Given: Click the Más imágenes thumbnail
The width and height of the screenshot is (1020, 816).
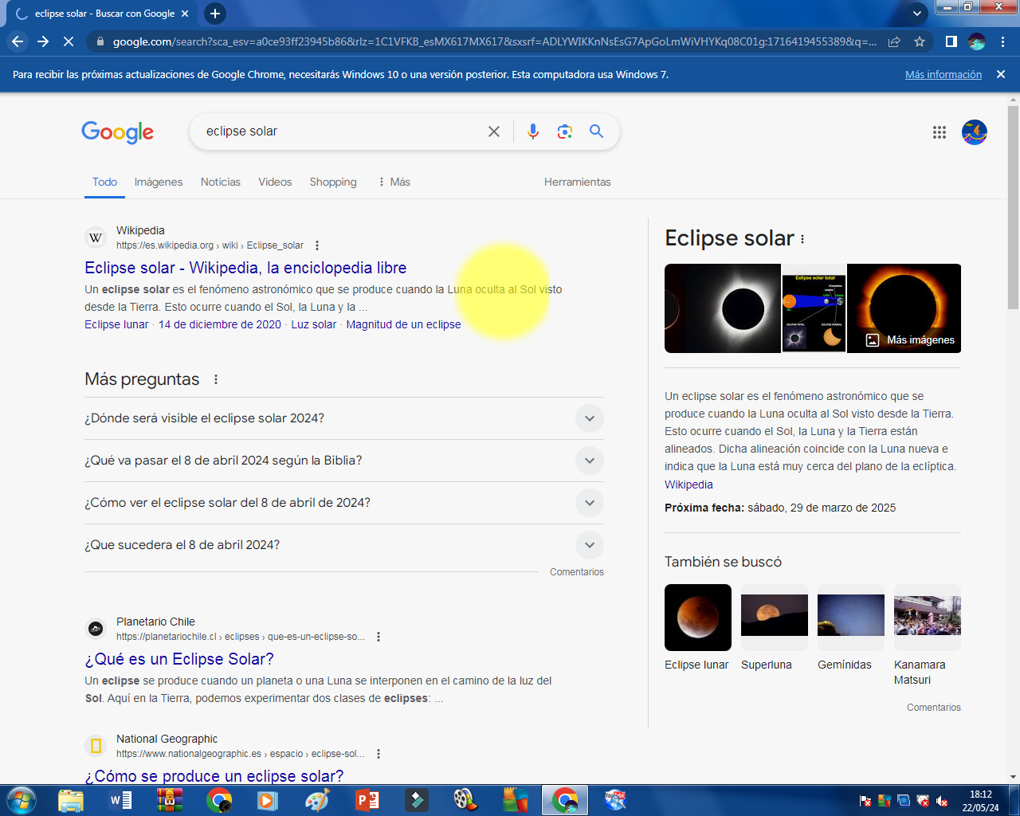Looking at the screenshot, I should 904,308.
